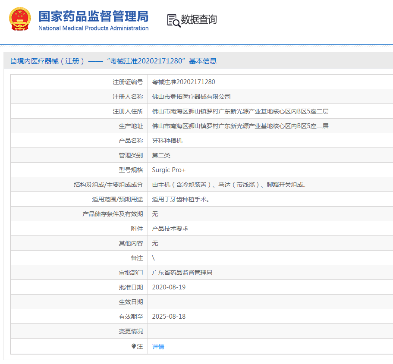393x364 pixels.
Task: Select 佛山市登拓医疗器械有限公司 registrant name
Action: tap(191, 97)
